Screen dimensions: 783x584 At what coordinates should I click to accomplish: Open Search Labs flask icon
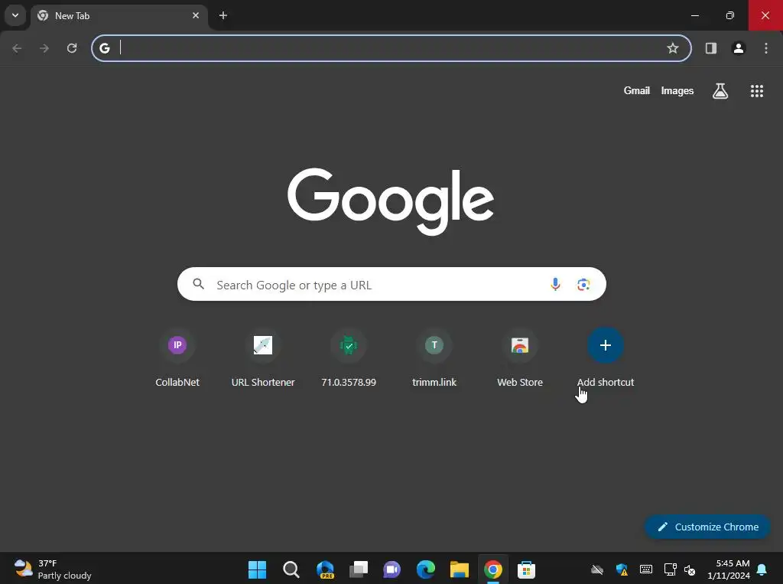pos(720,91)
